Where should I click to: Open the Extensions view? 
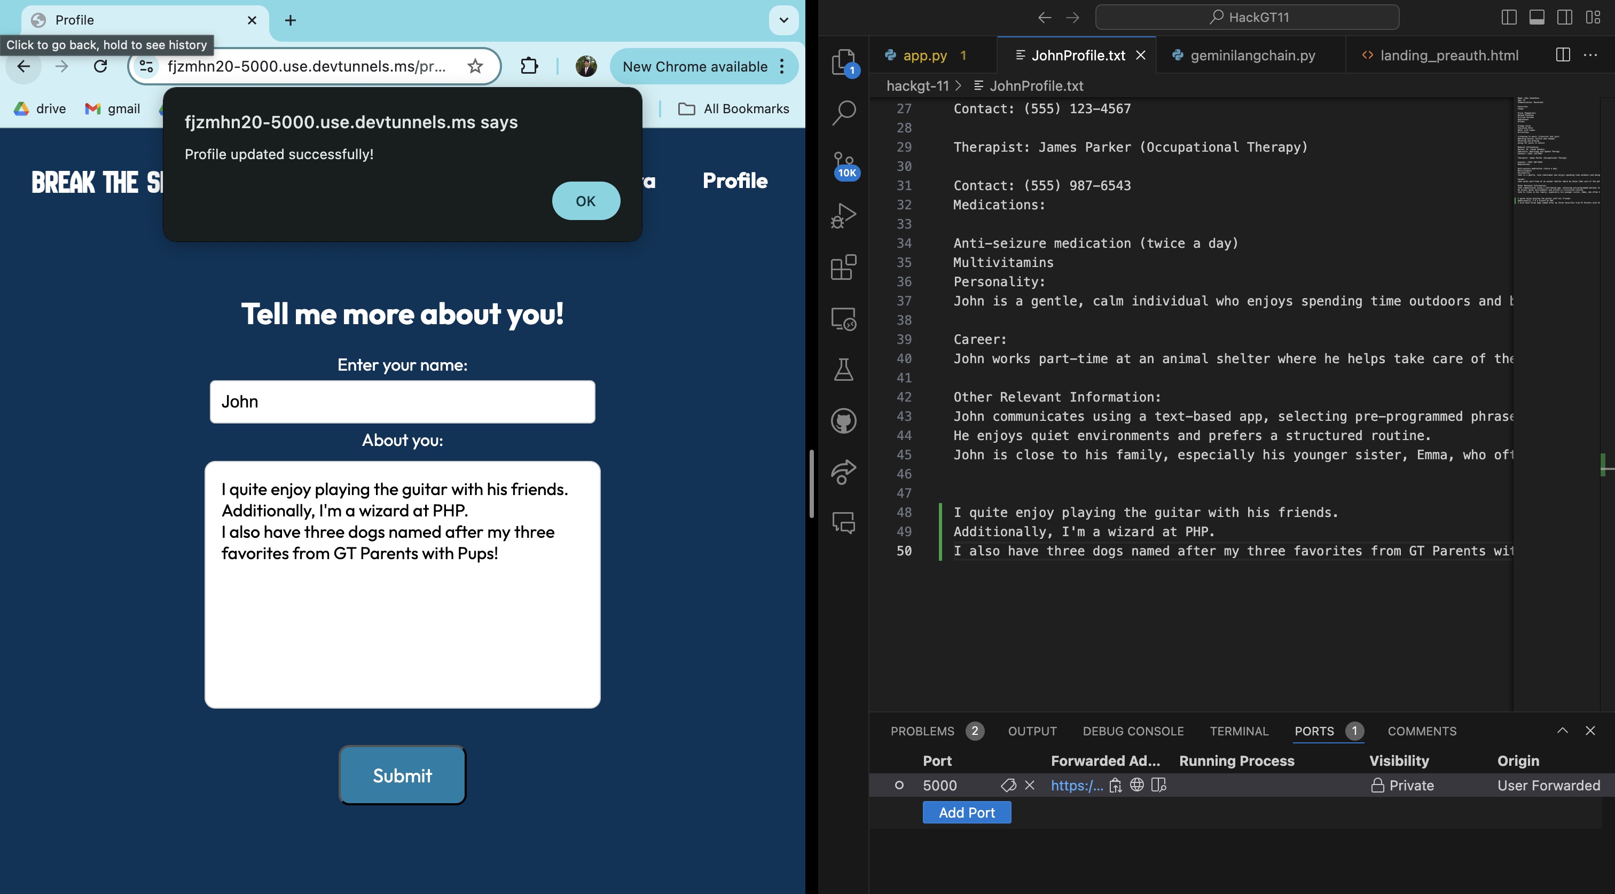coord(844,267)
